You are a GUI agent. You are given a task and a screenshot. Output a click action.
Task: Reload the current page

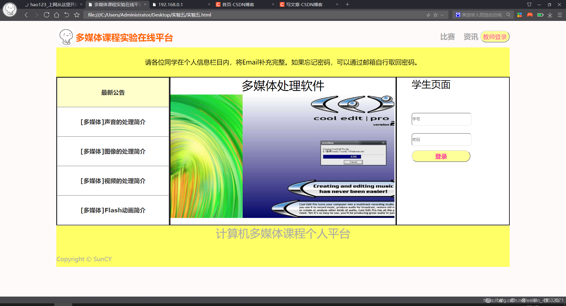click(47, 15)
